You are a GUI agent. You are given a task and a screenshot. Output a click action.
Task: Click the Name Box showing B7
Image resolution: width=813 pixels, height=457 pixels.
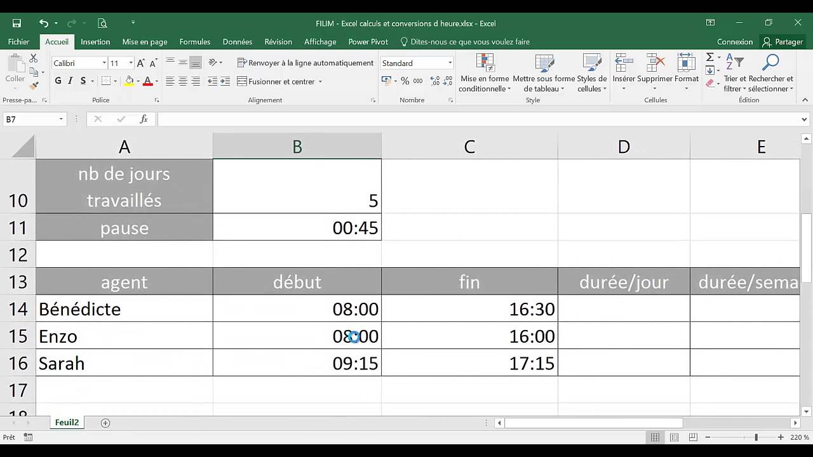click(30, 119)
